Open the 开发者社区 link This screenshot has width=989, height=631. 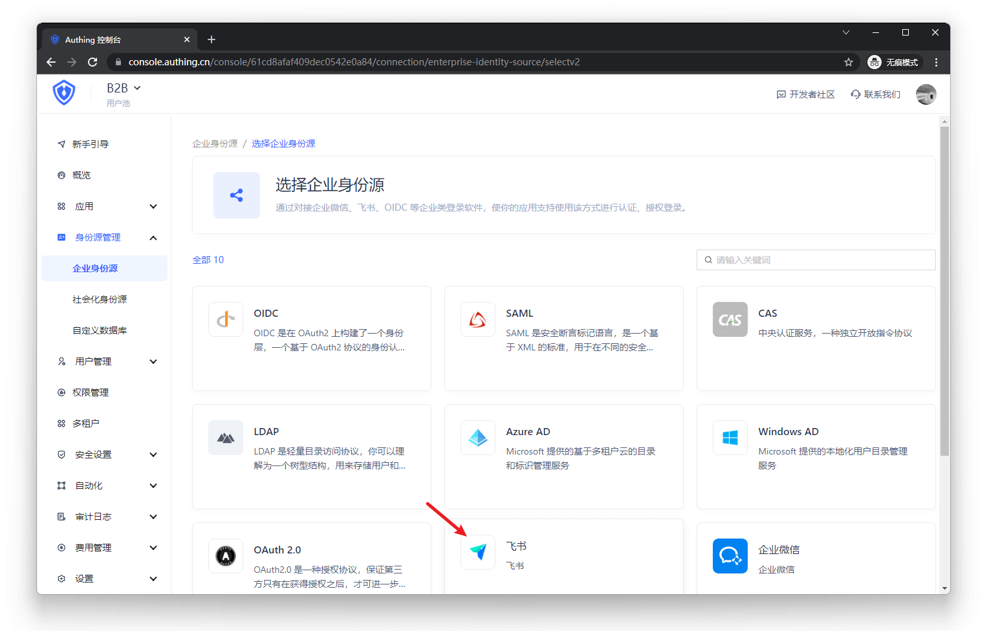pyautogui.click(x=805, y=94)
